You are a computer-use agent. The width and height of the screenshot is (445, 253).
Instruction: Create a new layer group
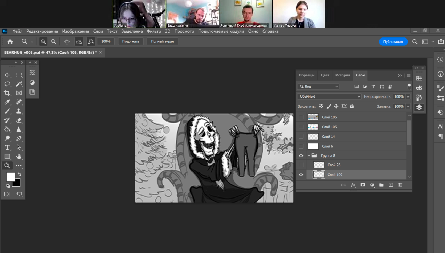tap(381, 185)
